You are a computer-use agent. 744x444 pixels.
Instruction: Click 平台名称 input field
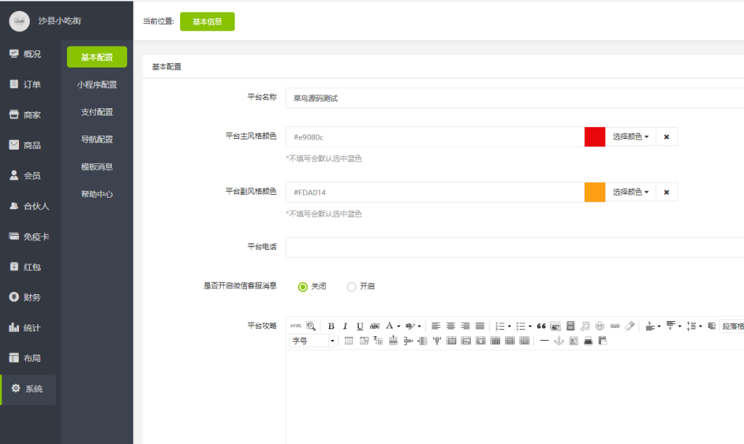[x=515, y=98]
